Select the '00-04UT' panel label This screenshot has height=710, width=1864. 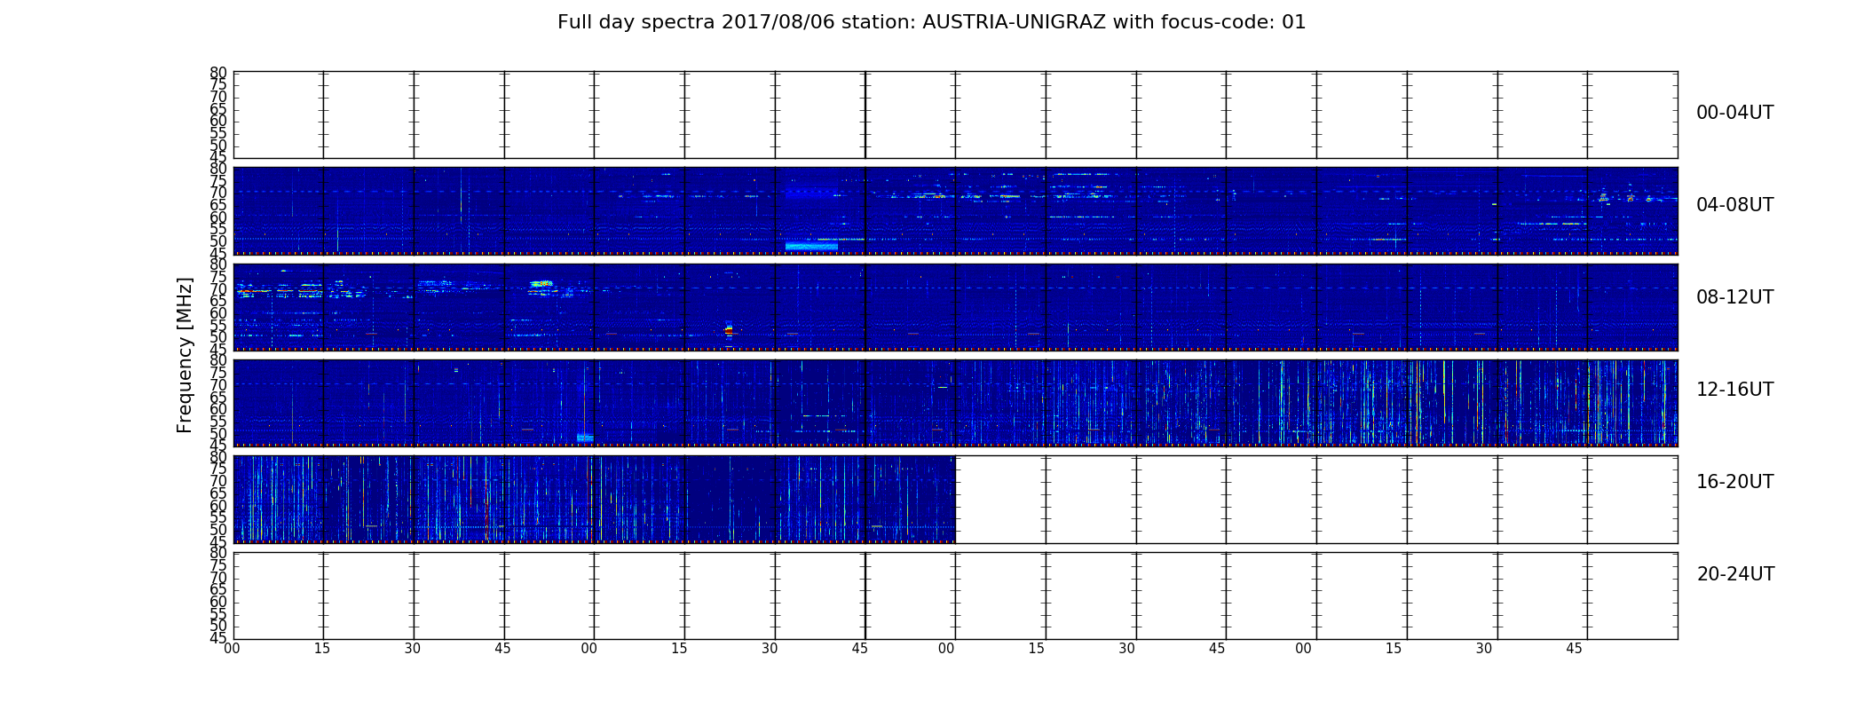click(1734, 113)
